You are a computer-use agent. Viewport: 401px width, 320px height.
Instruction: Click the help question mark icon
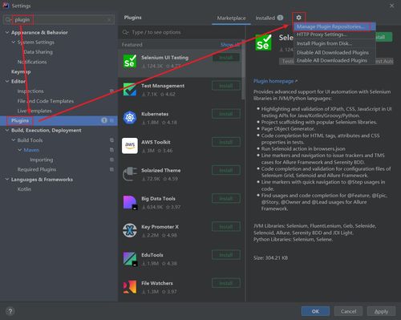[10, 311]
